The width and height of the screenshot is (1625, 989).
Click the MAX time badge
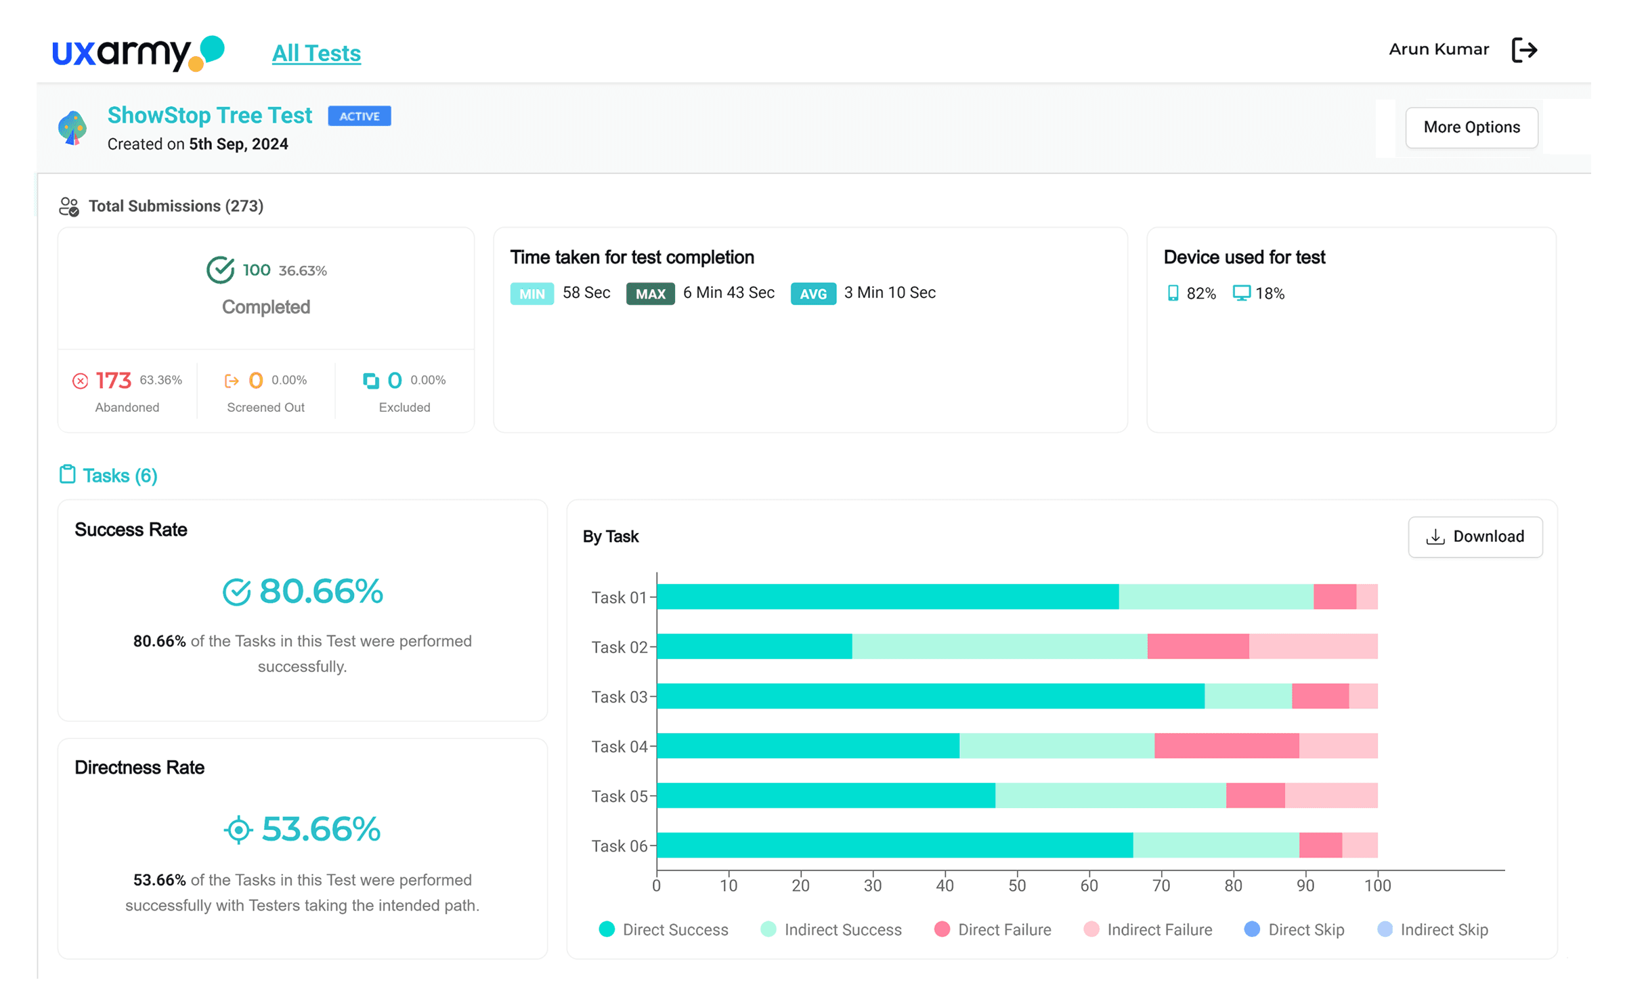pyautogui.click(x=650, y=293)
